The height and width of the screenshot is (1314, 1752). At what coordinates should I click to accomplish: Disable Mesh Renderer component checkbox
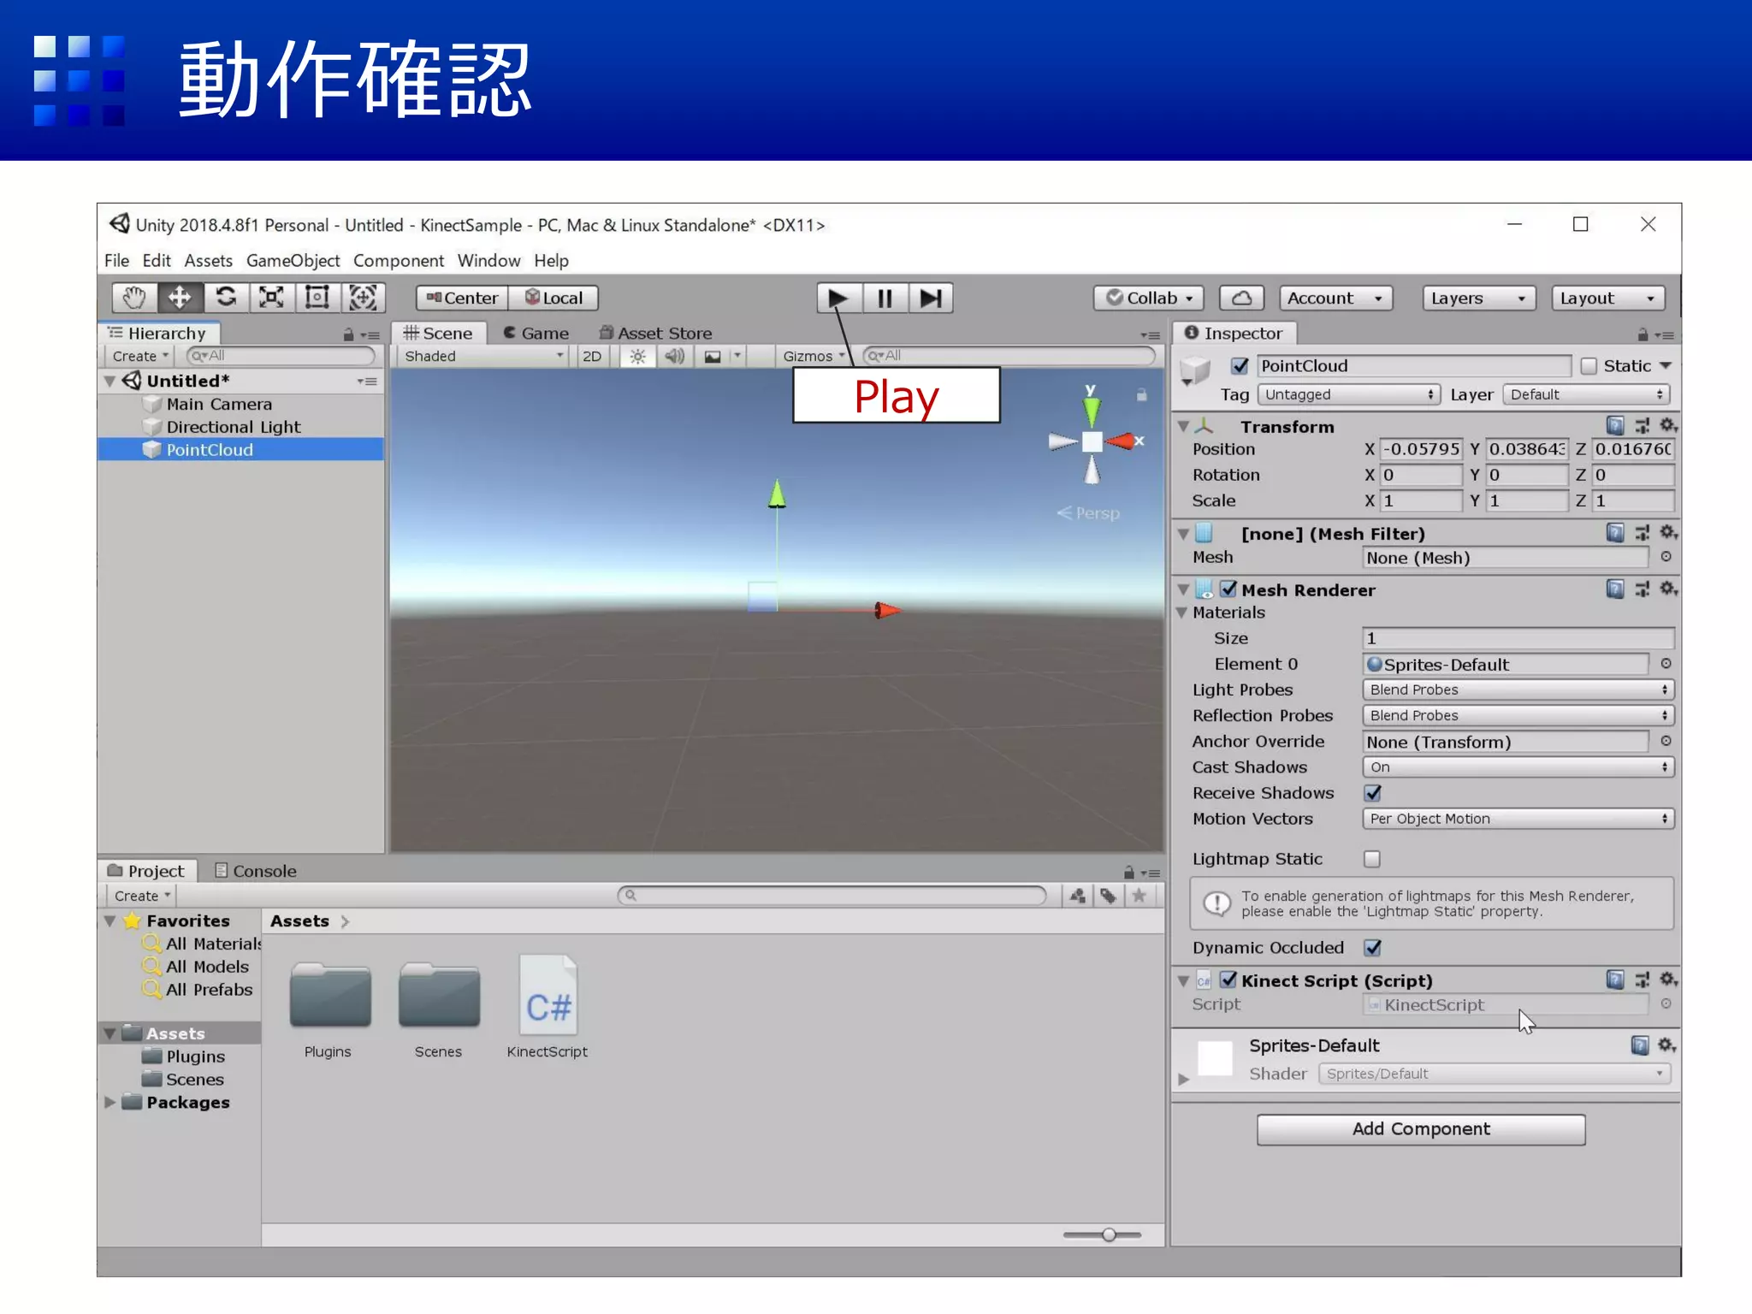pos(1228,589)
